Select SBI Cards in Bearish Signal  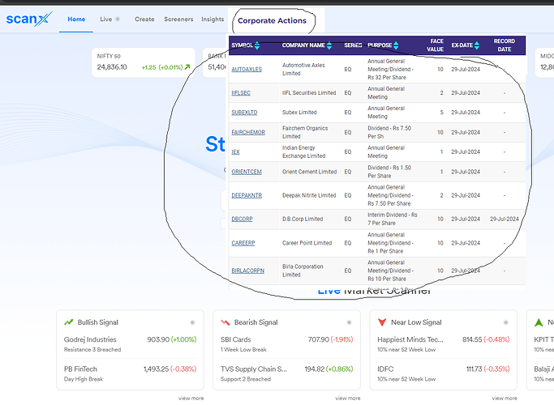click(286, 344)
